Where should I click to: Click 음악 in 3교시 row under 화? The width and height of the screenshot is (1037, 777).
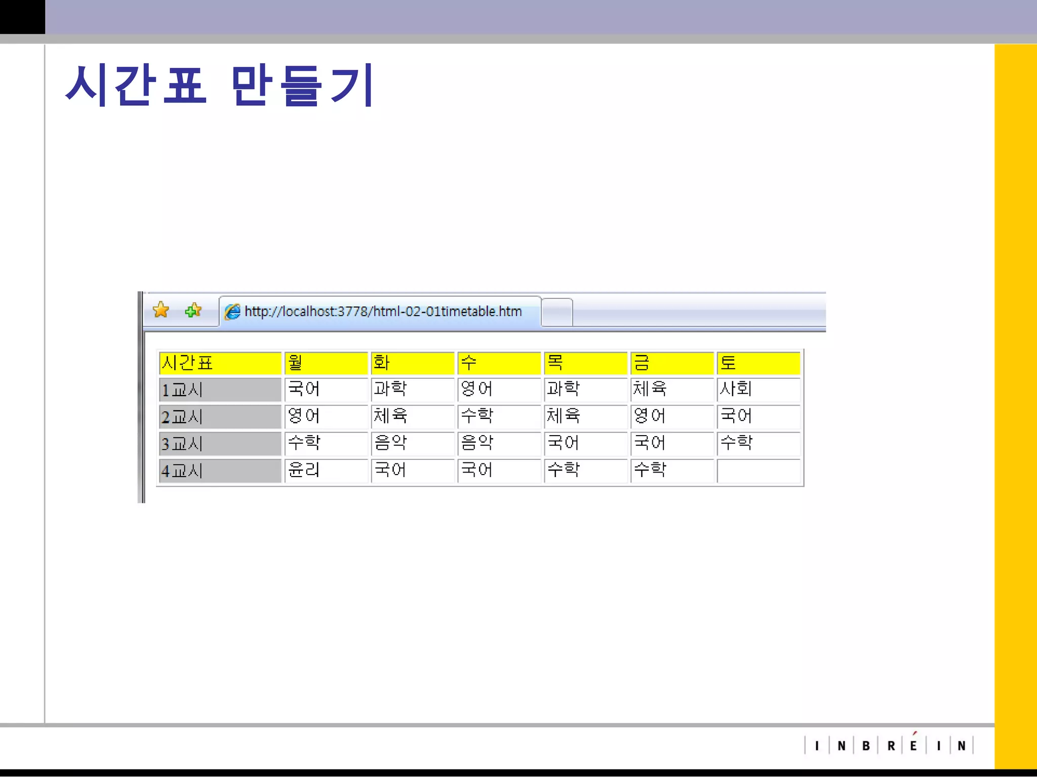point(412,444)
